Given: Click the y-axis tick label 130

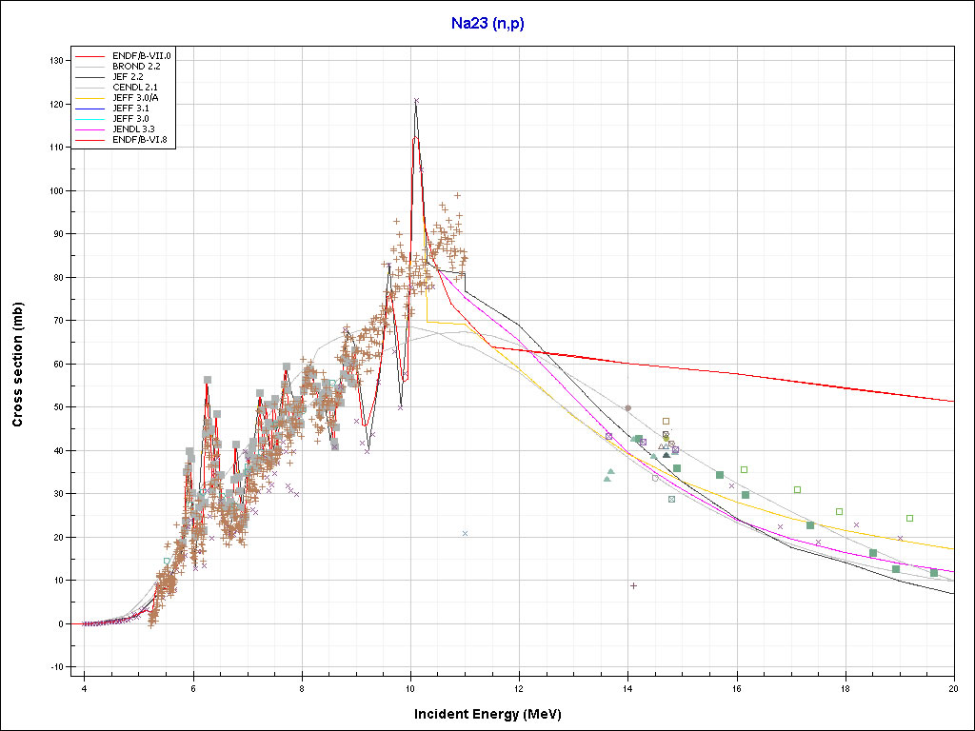Looking at the screenshot, I should [56, 61].
